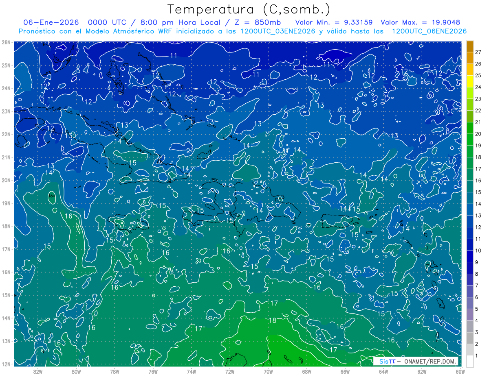The height and width of the screenshot is (377, 489).
Task: Click the 78W longitude axis label
Action: pyautogui.click(x=115, y=371)
